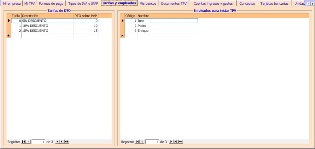315x149 pixels.
Task: Go to first record in Empleados navigator
Action: (x=137, y=142)
